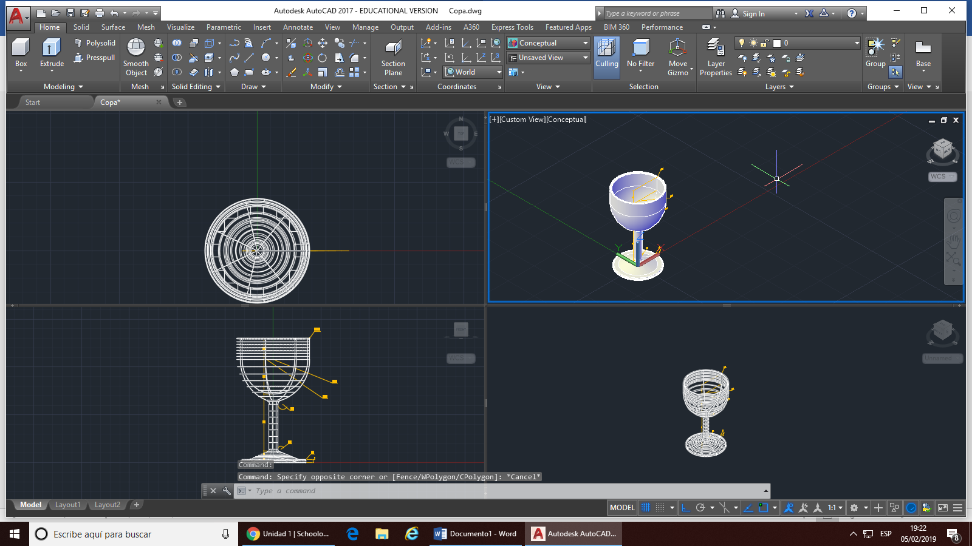Toggle ortho mode in status bar

tap(686, 508)
